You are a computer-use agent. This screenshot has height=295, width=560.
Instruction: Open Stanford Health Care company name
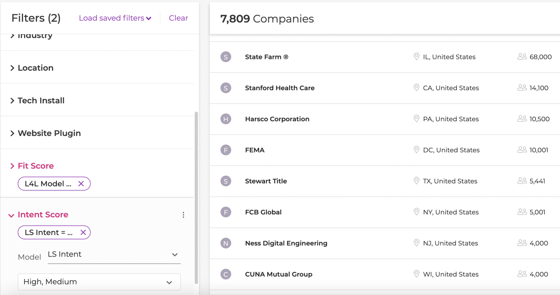(280, 88)
